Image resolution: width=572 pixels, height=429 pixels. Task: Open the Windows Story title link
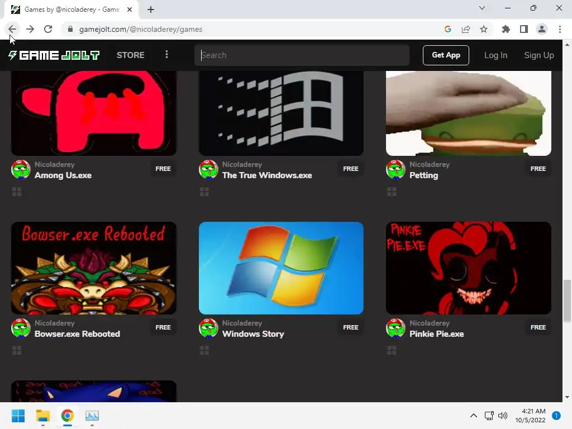[x=253, y=334]
